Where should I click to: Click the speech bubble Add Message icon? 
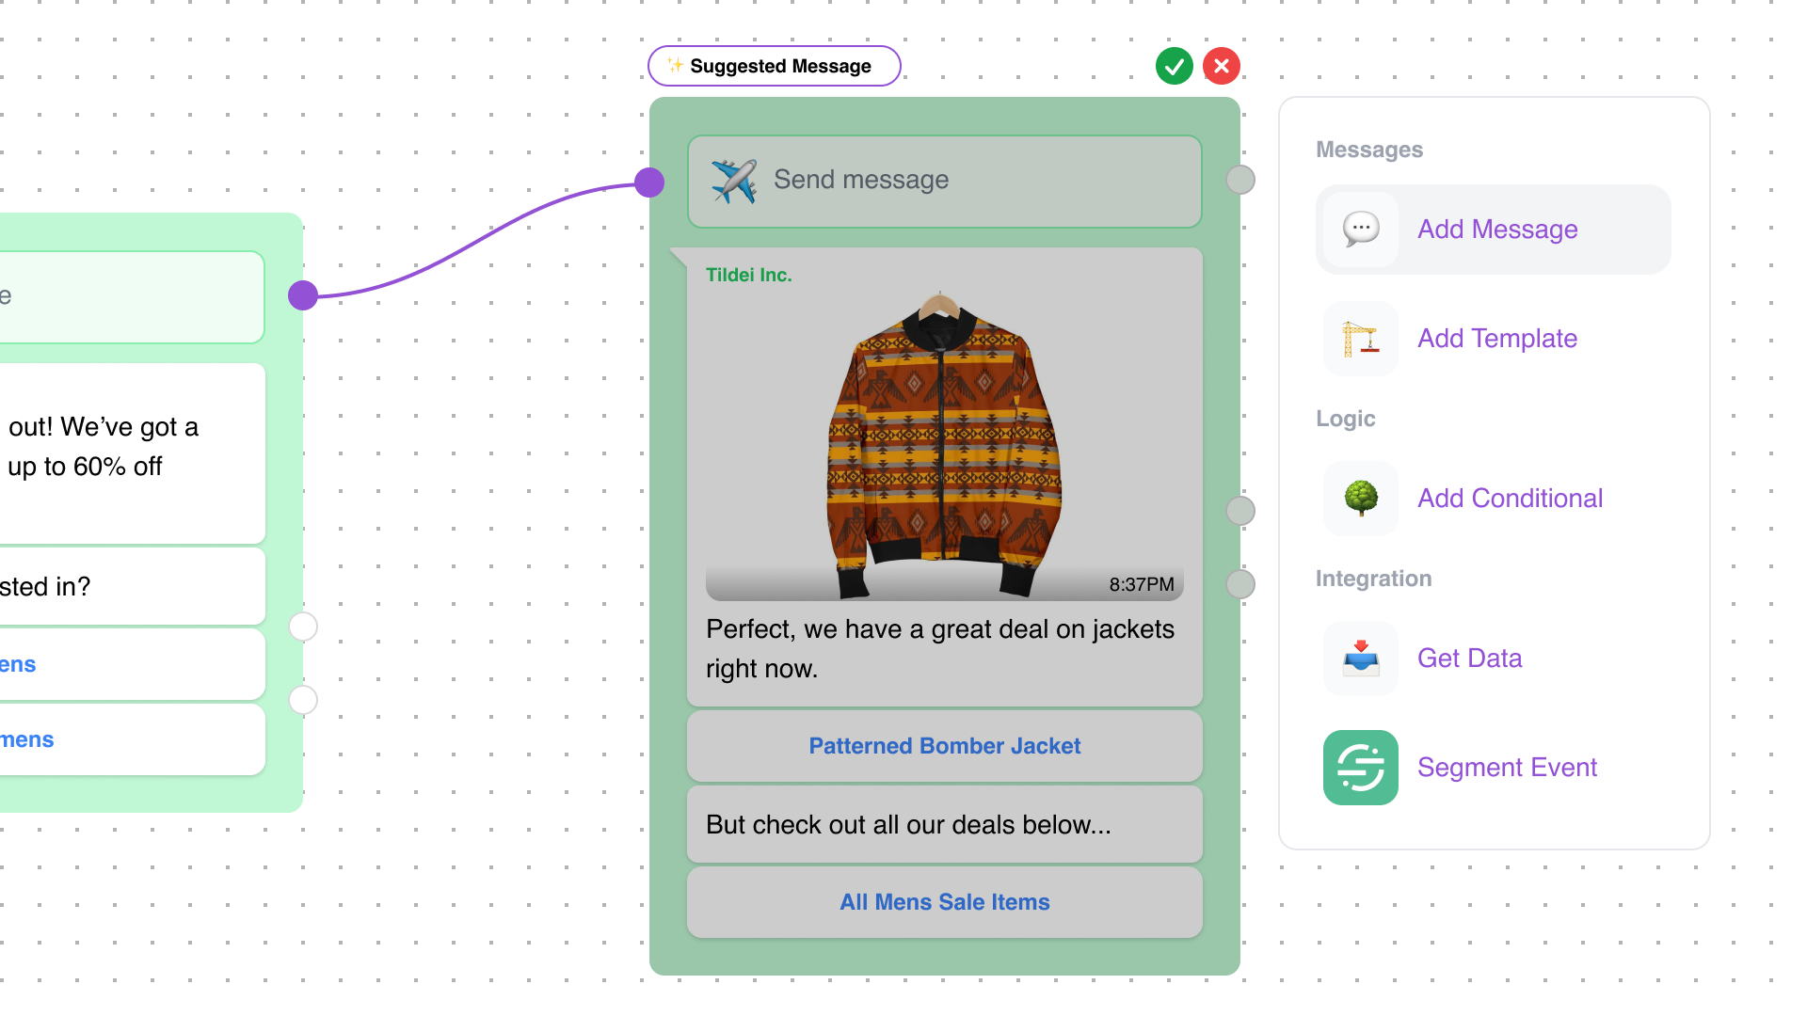pyautogui.click(x=1360, y=230)
